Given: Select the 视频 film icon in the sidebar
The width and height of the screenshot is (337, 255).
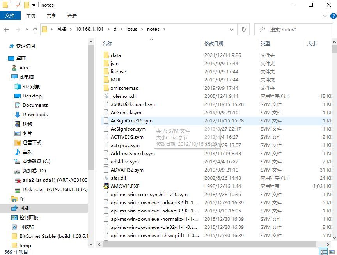Looking at the screenshot, I should coord(18,124).
